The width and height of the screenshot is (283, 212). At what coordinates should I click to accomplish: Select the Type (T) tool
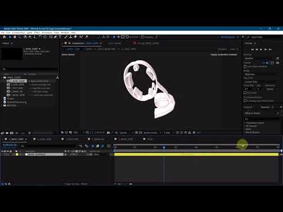pos(60,37)
